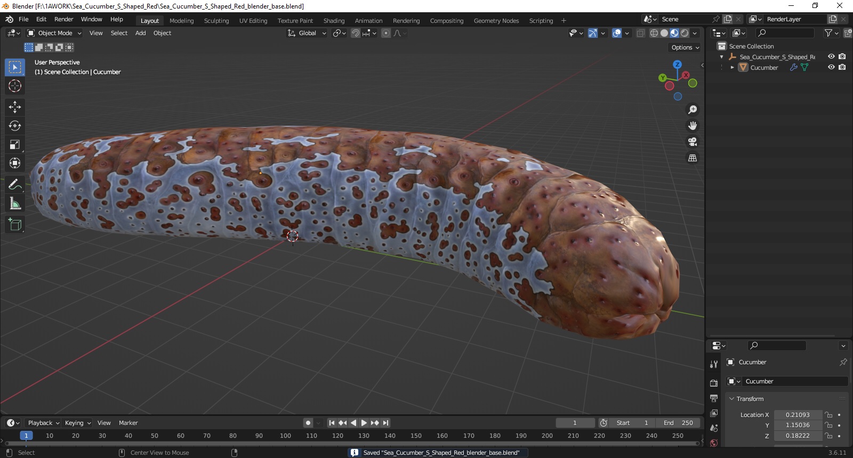
Task: Select the Annotate pencil tool
Action: 15,185
